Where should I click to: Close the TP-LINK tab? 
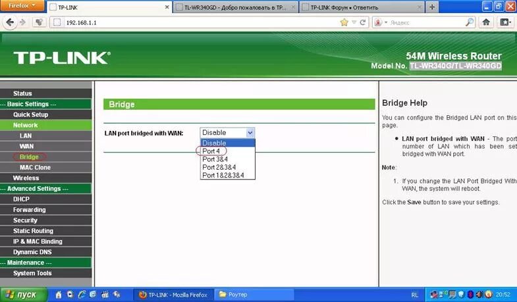(x=167, y=7)
